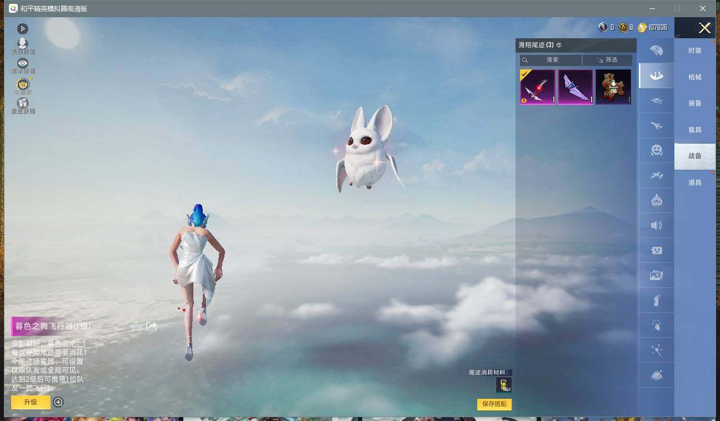Click the plus magnifier icon beside 升级
The height and width of the screenshot is (421, 720).
pos(58,402)
